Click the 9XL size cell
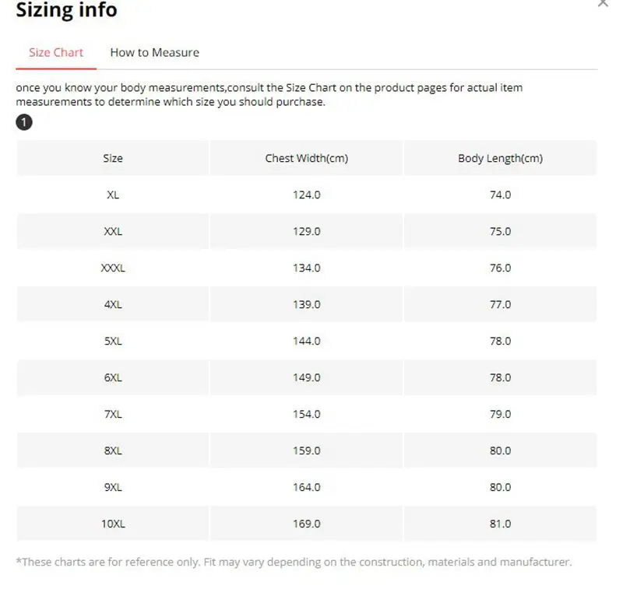The image size is (623, 589). pyautogui.click(x=113, y=487)
